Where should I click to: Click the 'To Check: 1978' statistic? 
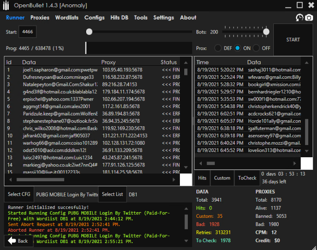coord(213,240)
